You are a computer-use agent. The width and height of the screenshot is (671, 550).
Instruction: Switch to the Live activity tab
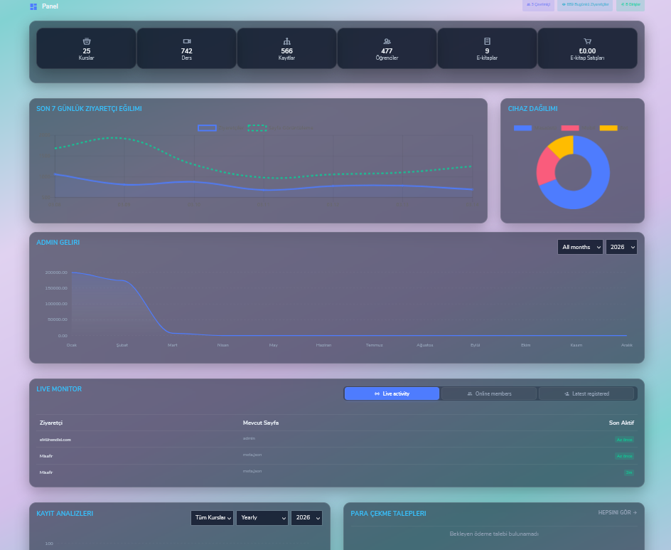point(392,393)
